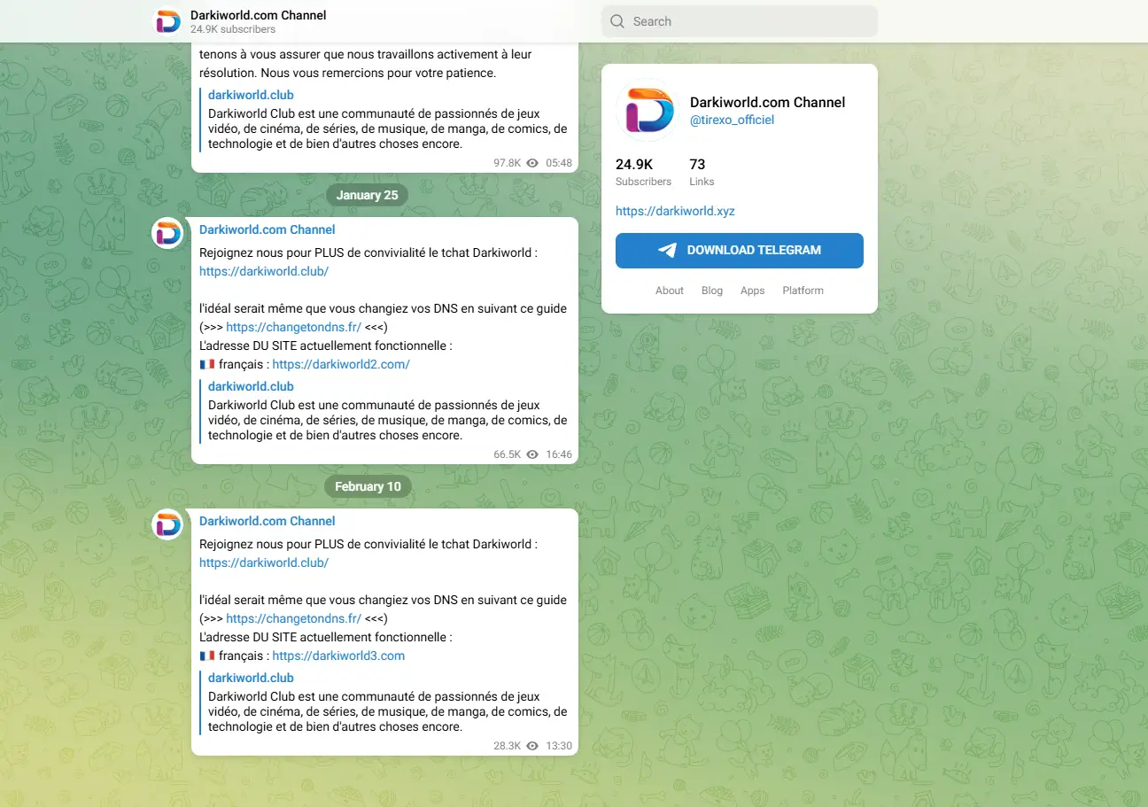Viewport: 1148px width, 807px height.
Task: Type in the Search input field
Action: [749, 21]
